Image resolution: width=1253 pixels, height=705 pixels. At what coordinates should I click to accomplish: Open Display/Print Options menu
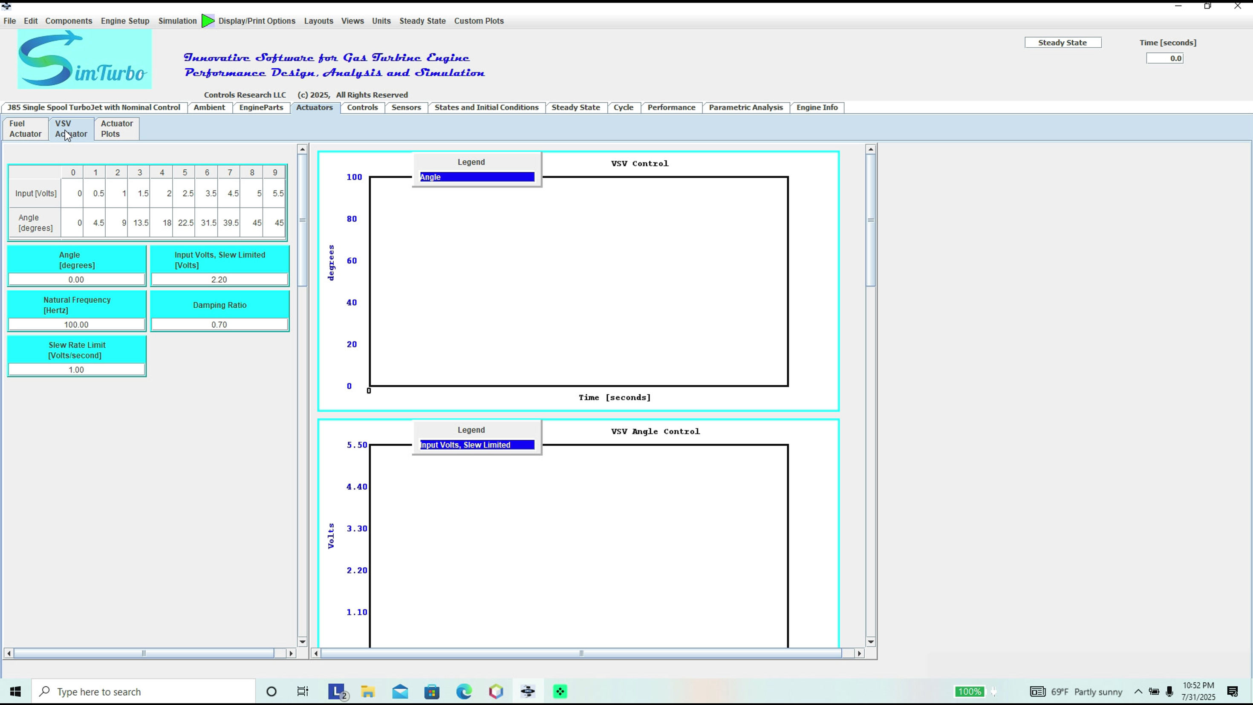click(x=257, y=21)
